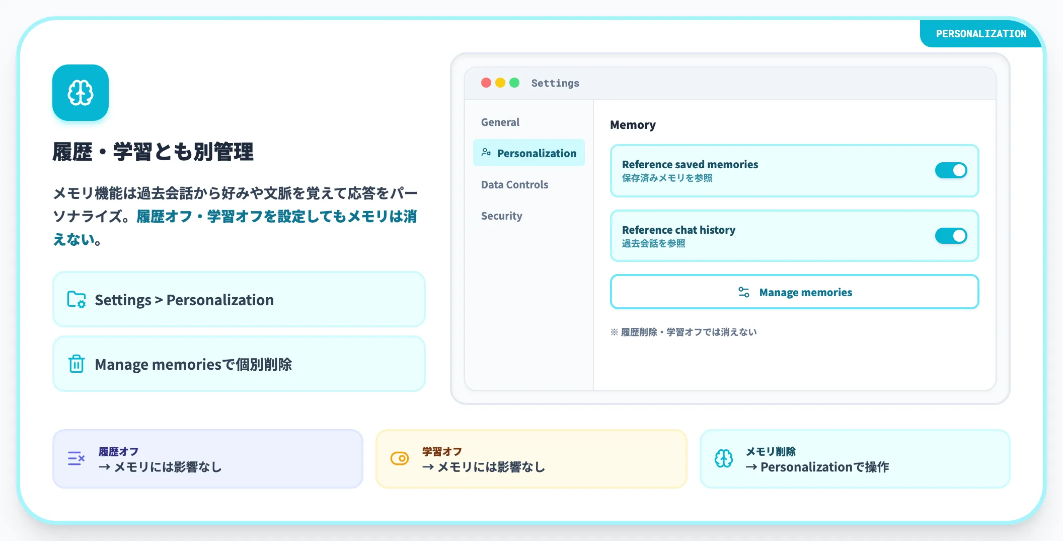Viewport: 1063px width, 541px height.
Task: Click the Settings > Personalization card
Action: [239, 299]
